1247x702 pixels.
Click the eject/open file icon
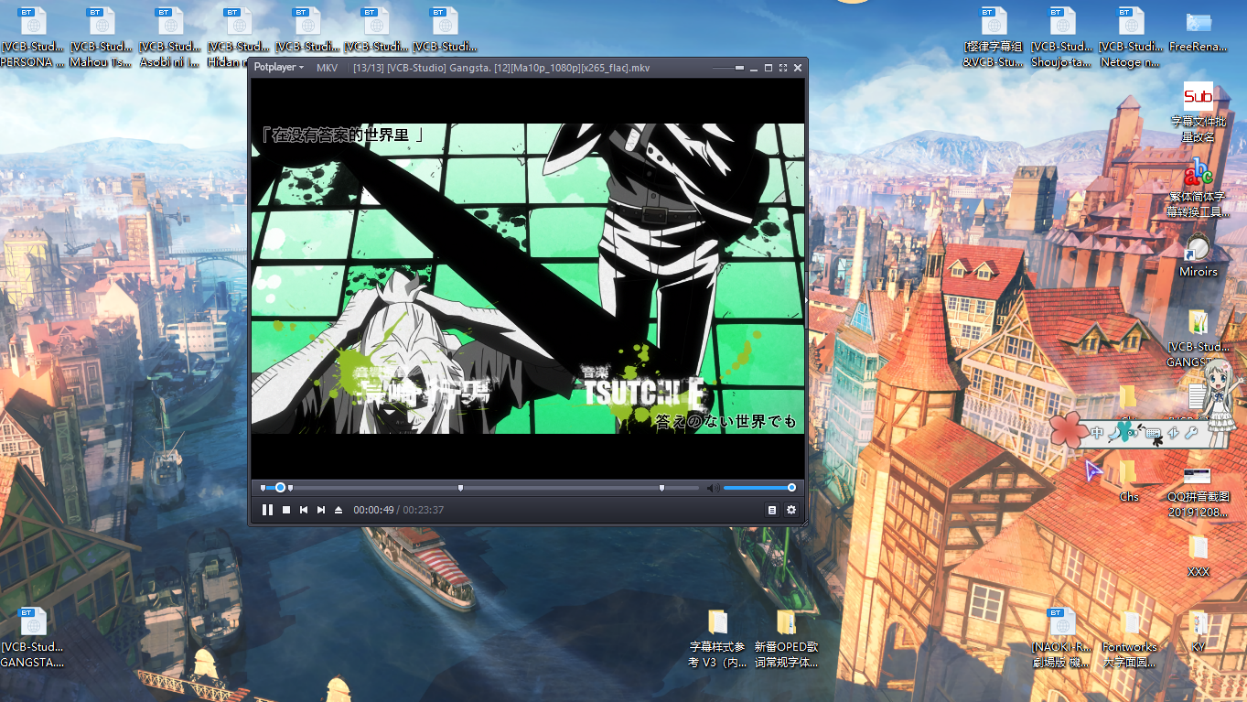[339, 510]
